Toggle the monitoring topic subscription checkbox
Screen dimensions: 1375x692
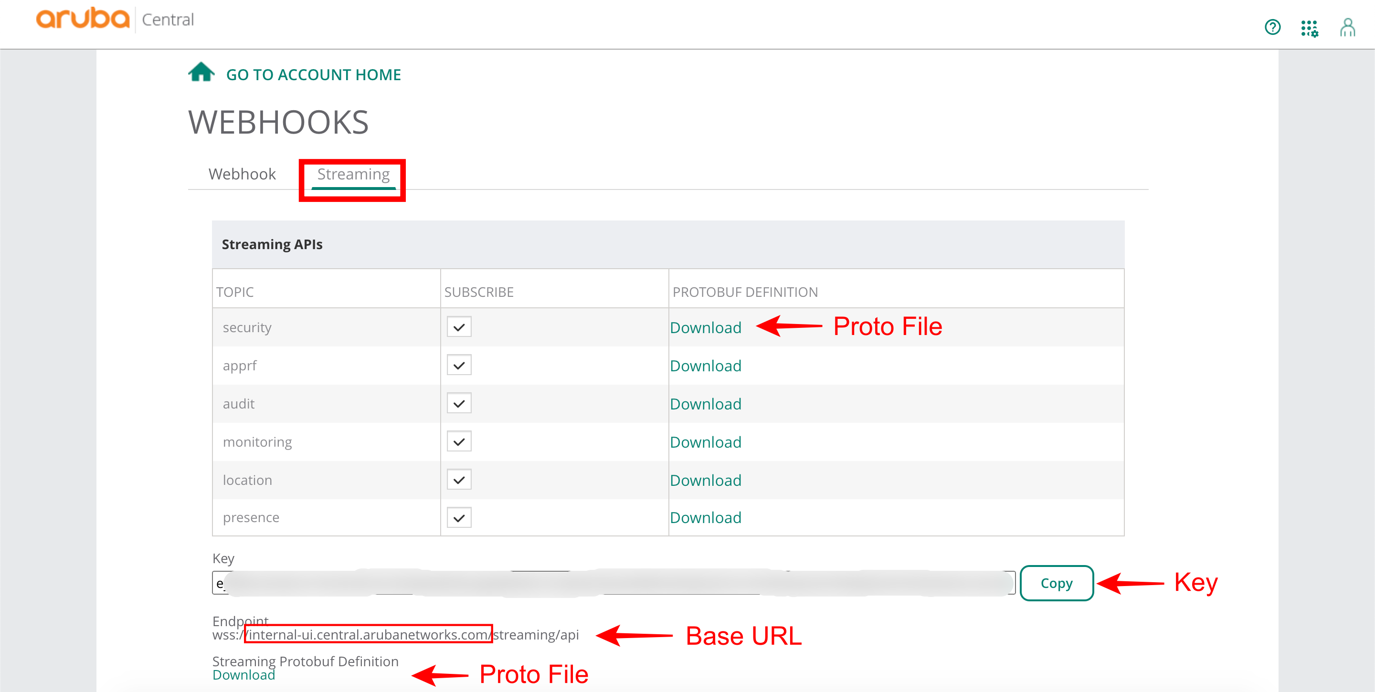[x=459, y=440]
